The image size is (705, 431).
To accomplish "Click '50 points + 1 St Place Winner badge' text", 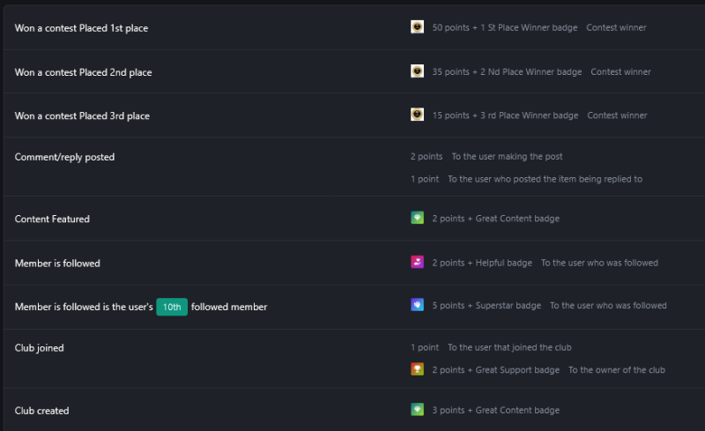I will [504, 28].
